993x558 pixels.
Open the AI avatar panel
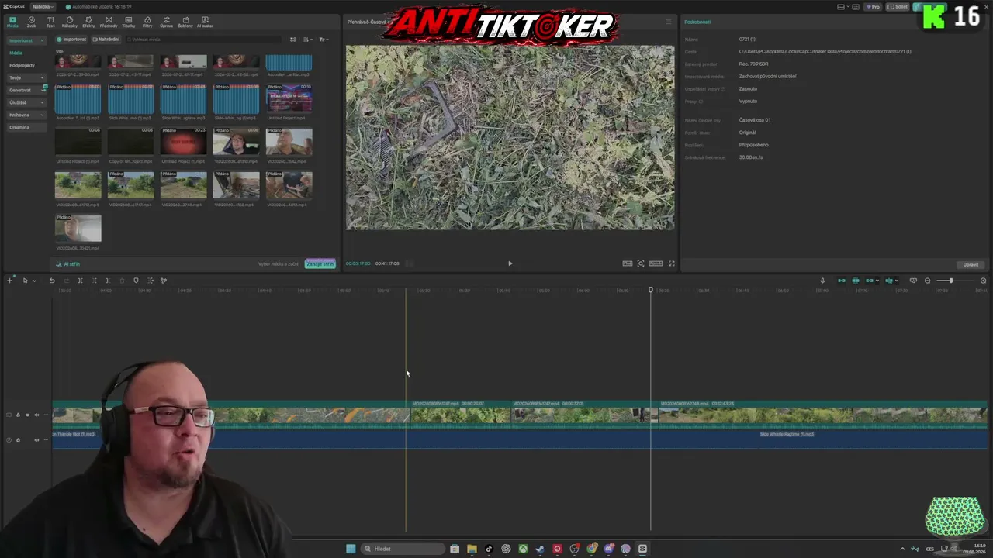[205, 22]
